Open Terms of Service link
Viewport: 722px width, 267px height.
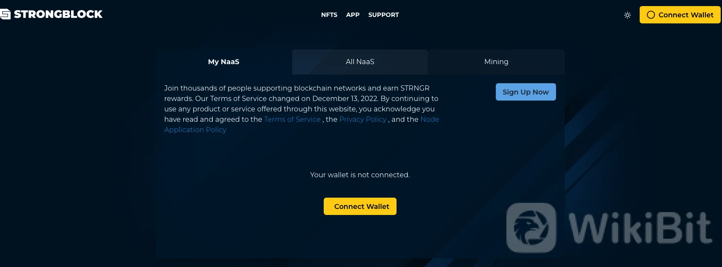click(293, 119)
